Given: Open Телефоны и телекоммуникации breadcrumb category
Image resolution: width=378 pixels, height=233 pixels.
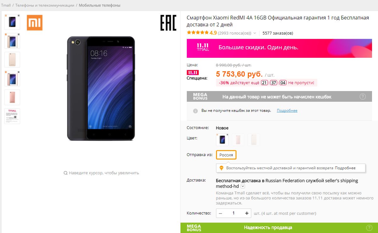Looking at the screenshot, I should (45, 5).
